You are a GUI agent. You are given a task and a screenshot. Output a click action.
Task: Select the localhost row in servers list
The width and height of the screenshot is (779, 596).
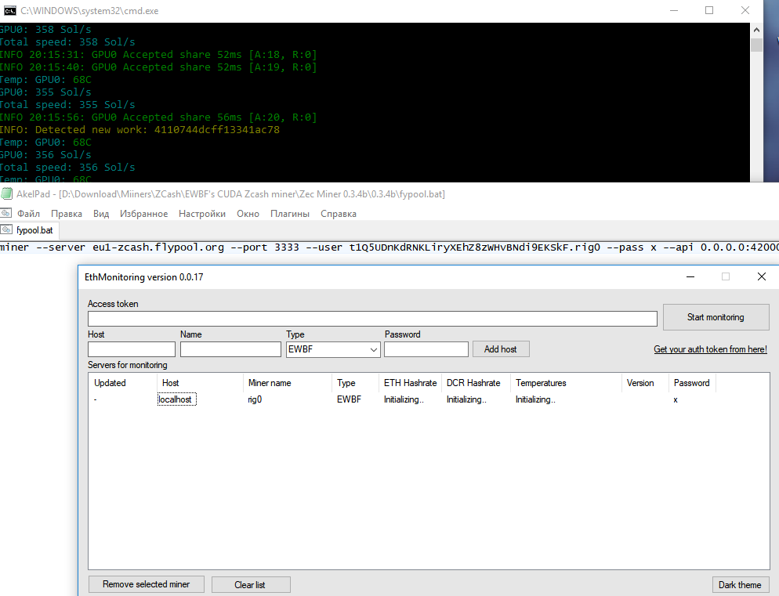click(x=177, y=399)
